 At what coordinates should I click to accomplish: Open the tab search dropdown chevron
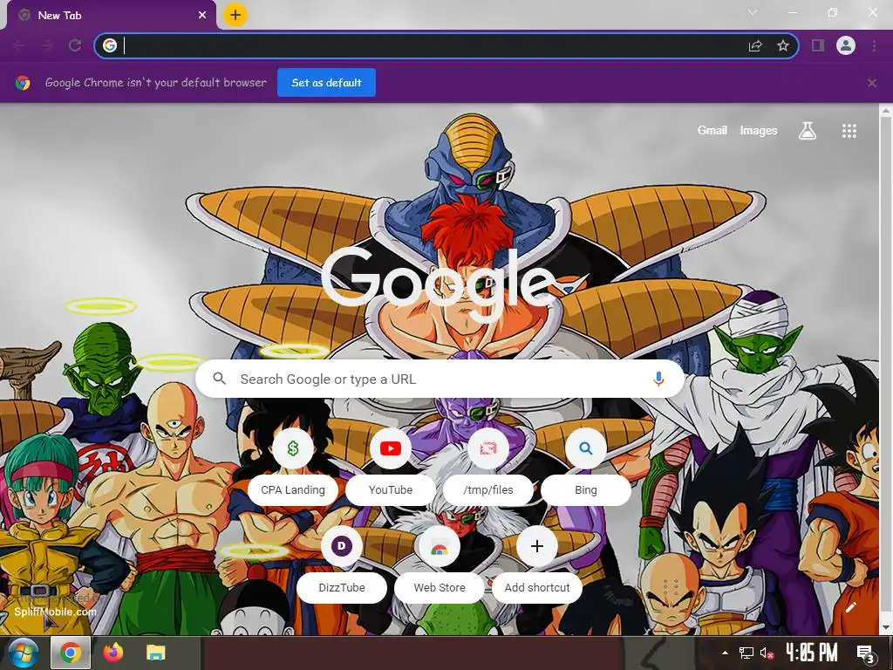tap(753, 12)
